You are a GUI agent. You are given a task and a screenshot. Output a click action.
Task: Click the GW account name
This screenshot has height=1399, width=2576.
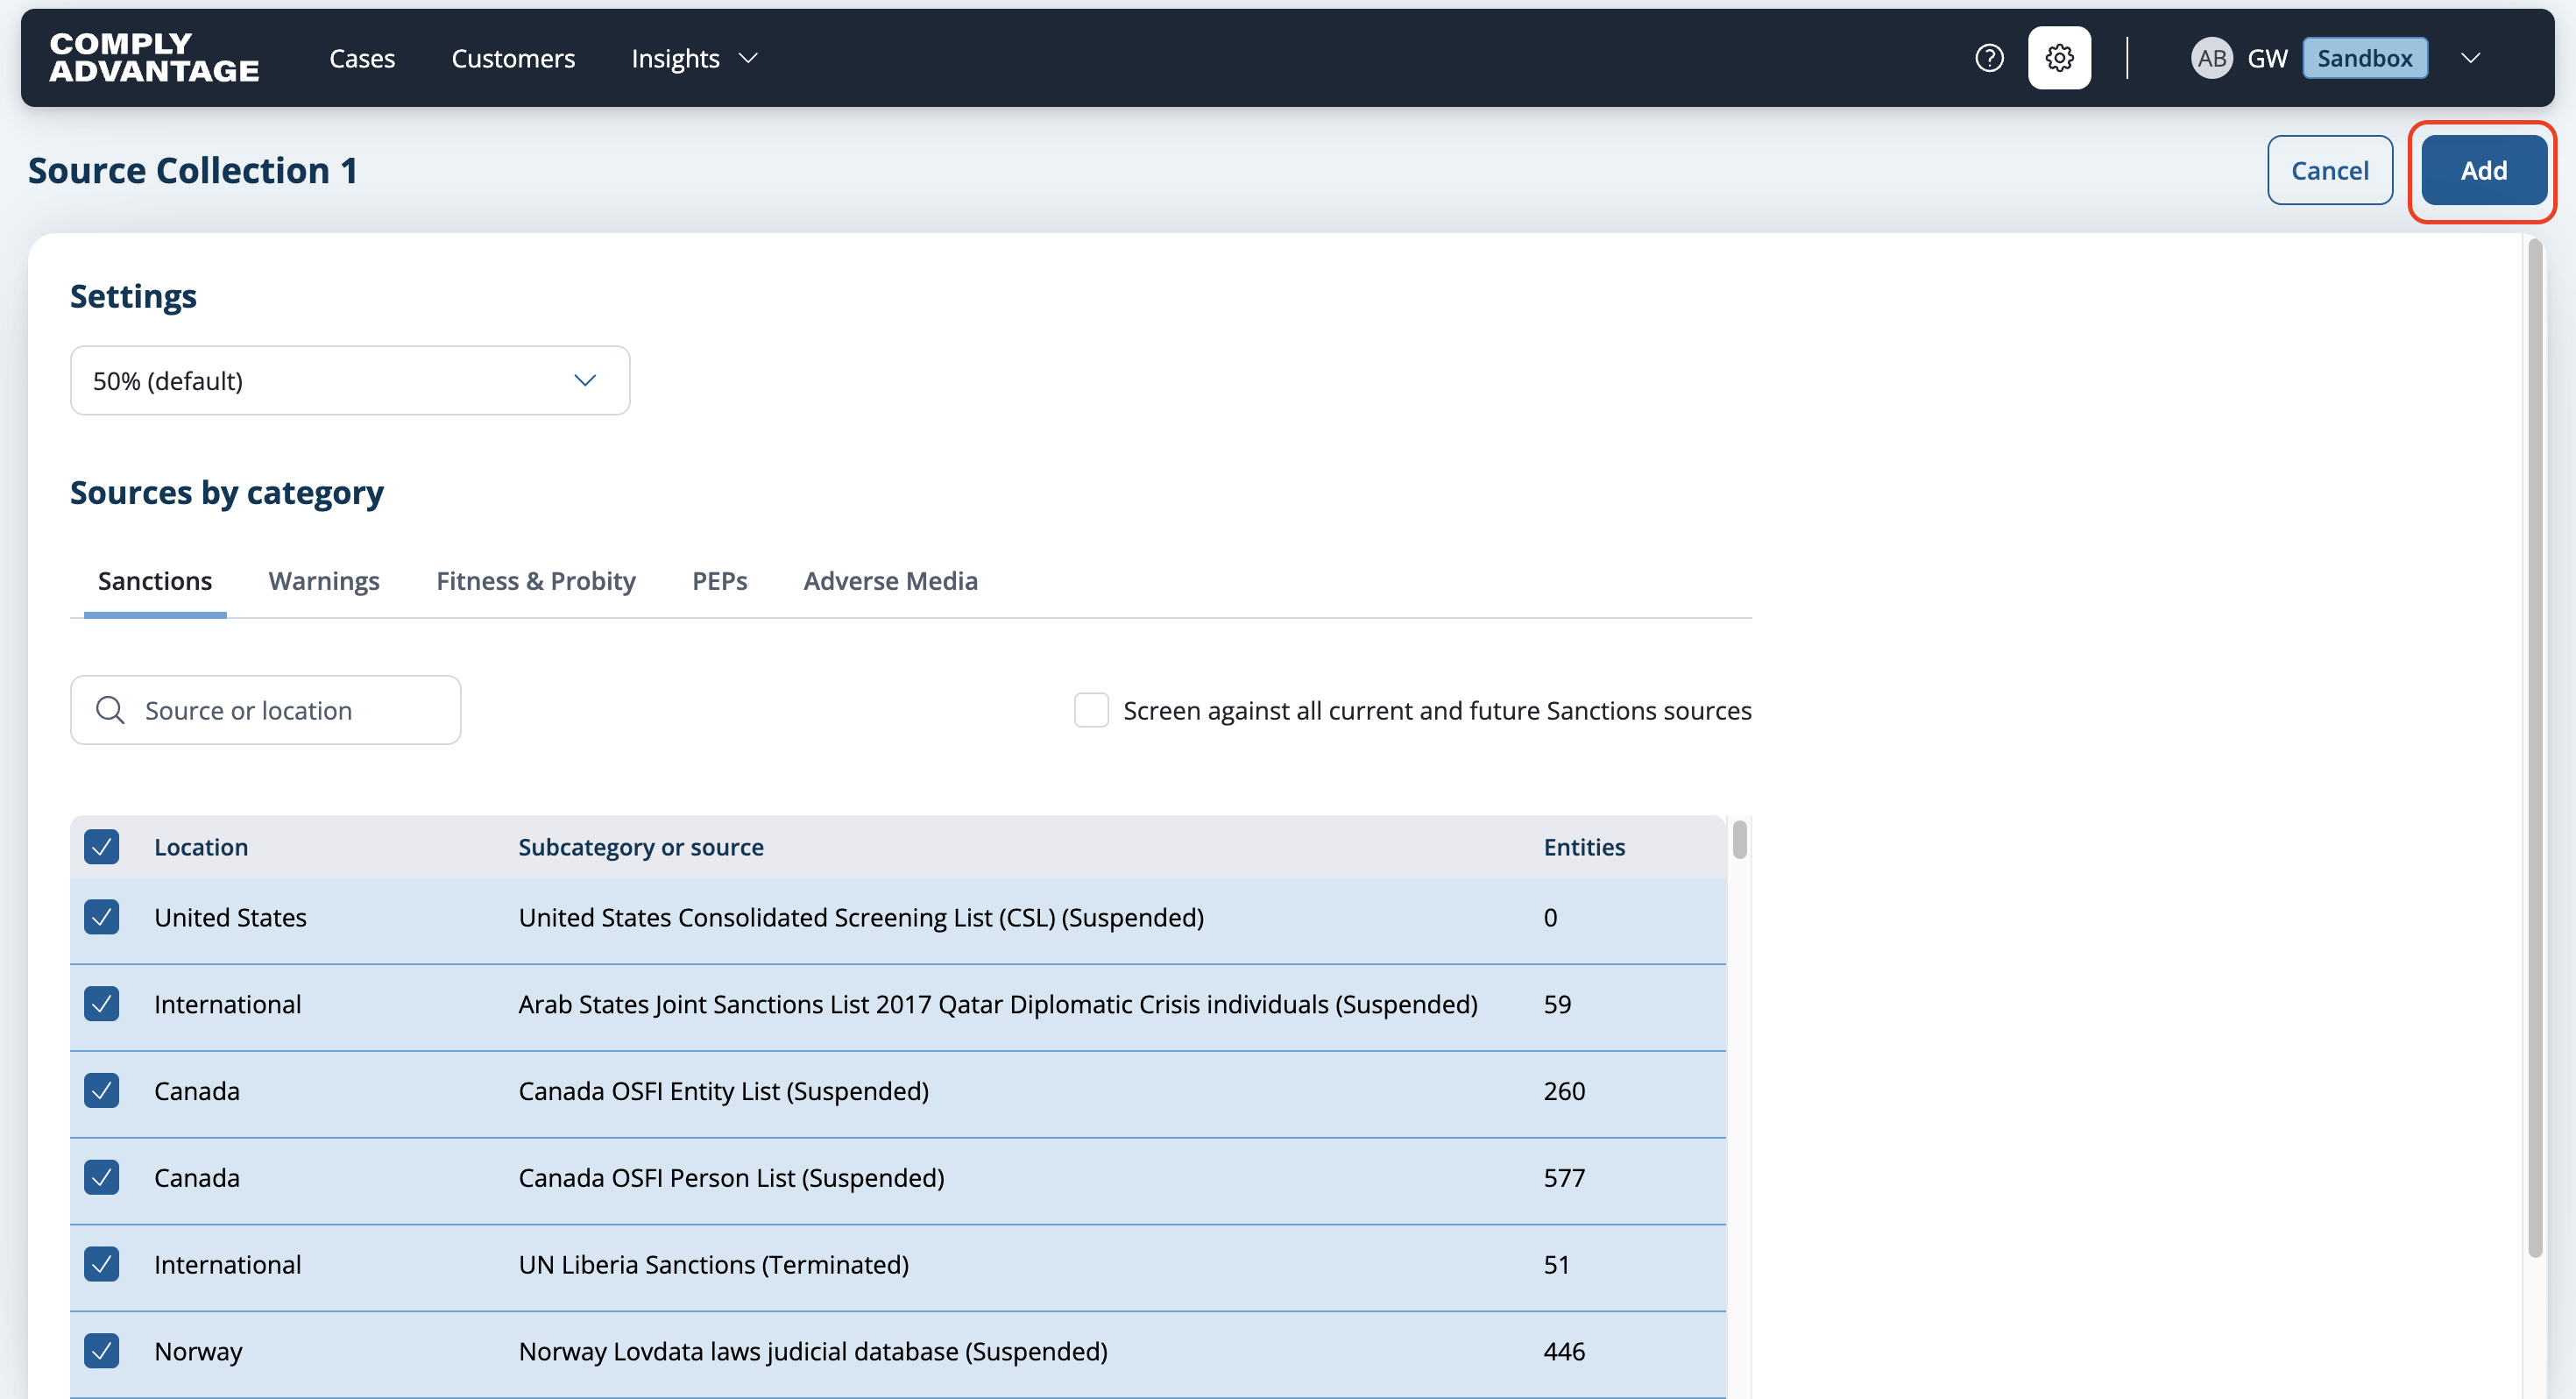tap(2267, 58)
